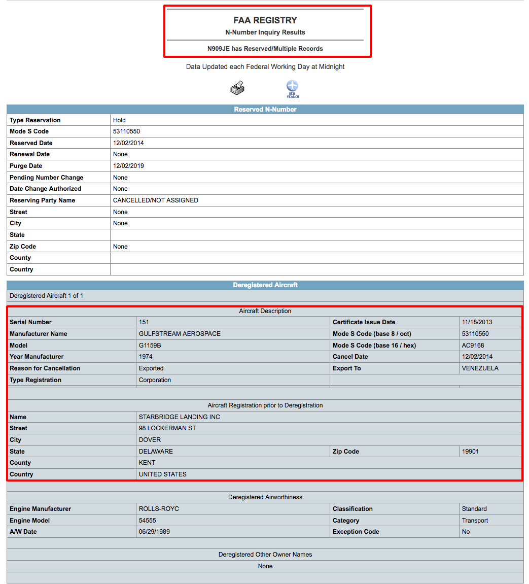Open New Search via airplane icon

point(292,89)
